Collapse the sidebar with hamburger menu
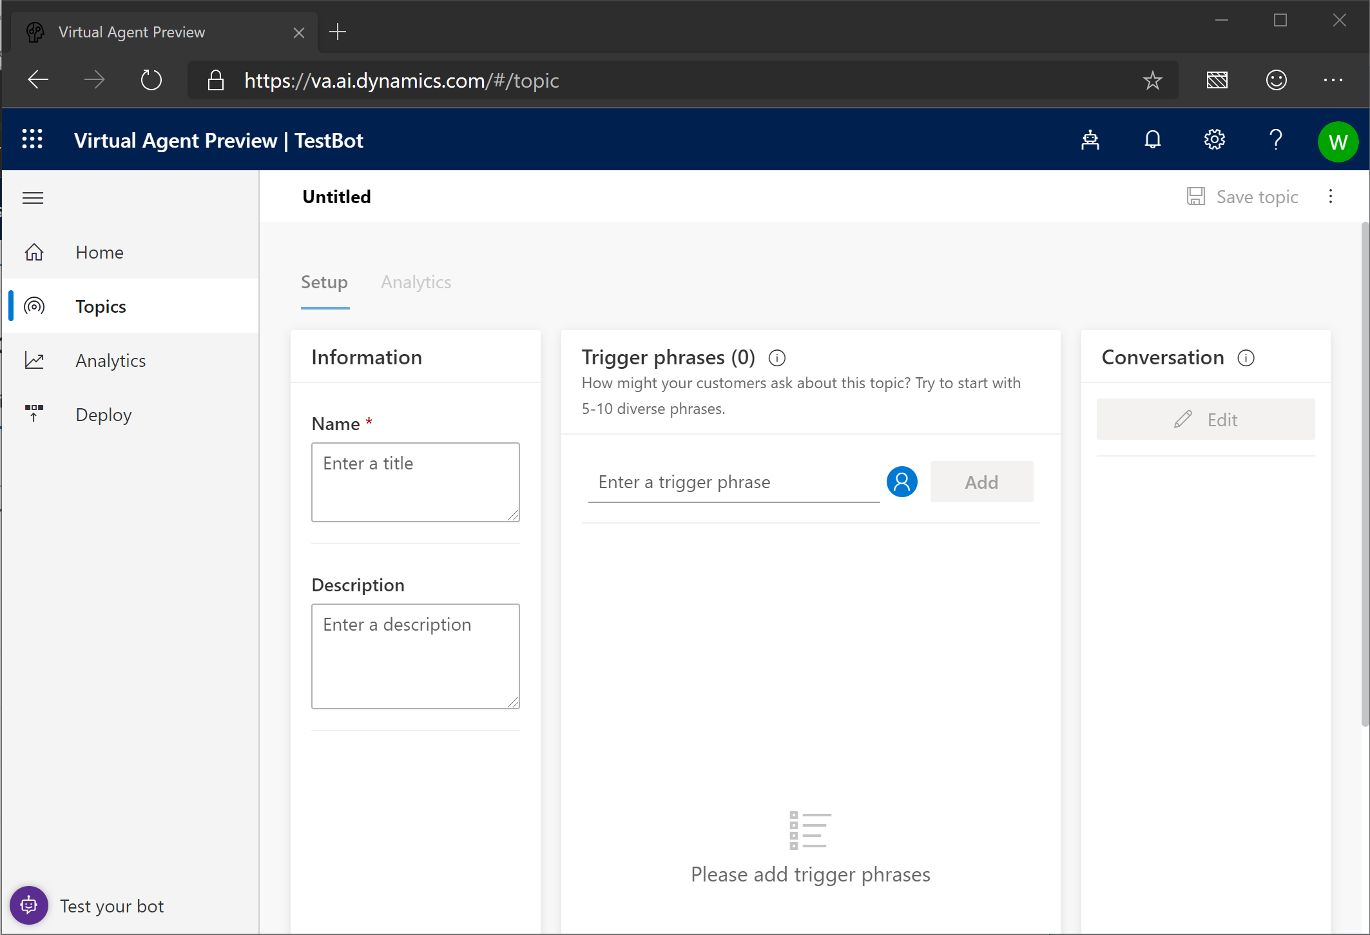The width and height of the screenshot is (1370, 935). [x=33, y=198]
